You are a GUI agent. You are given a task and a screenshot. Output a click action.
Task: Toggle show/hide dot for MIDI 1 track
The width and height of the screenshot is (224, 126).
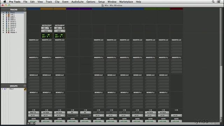click(3, 18)
